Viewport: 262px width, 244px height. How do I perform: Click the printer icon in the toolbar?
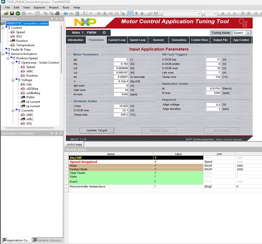pos(57,13)
